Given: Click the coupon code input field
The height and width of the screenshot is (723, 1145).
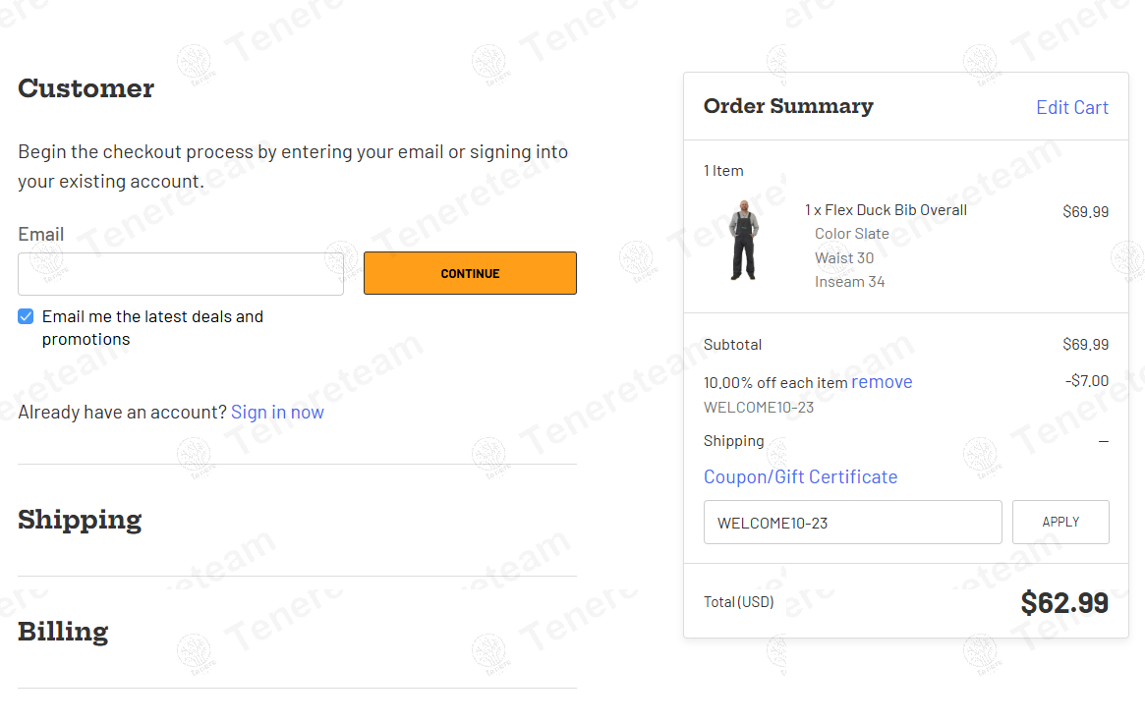Looking at the screenshot, I should tap(852, 523).
